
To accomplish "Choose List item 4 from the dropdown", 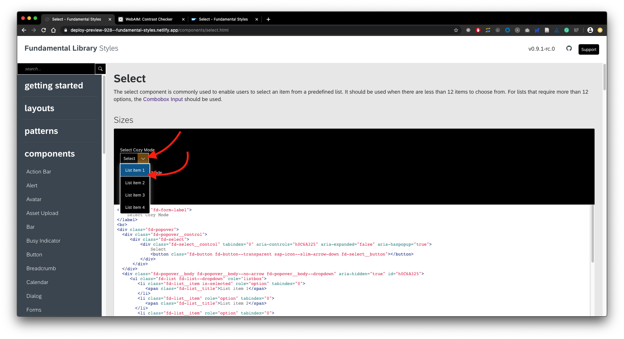I will coord(135,207).
